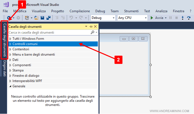Pin the toolbox panel with pushpin icon
The width and height of the screenshot is (194, 114).
tap(91, 27)
